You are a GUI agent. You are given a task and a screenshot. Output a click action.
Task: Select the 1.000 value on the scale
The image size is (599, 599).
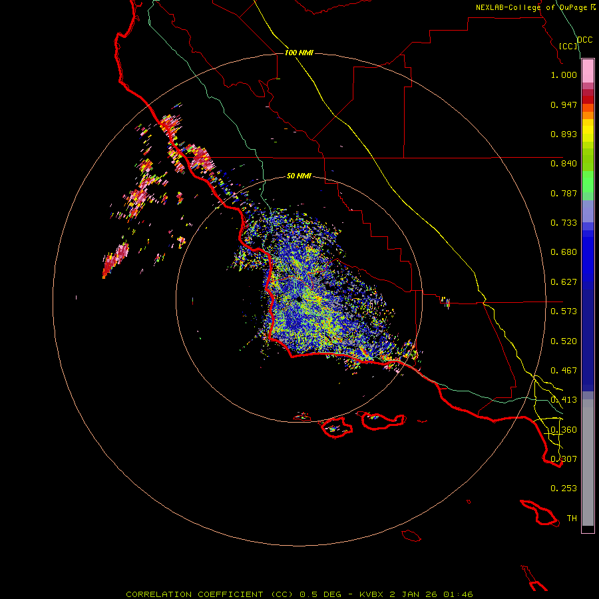coord(564,75)
